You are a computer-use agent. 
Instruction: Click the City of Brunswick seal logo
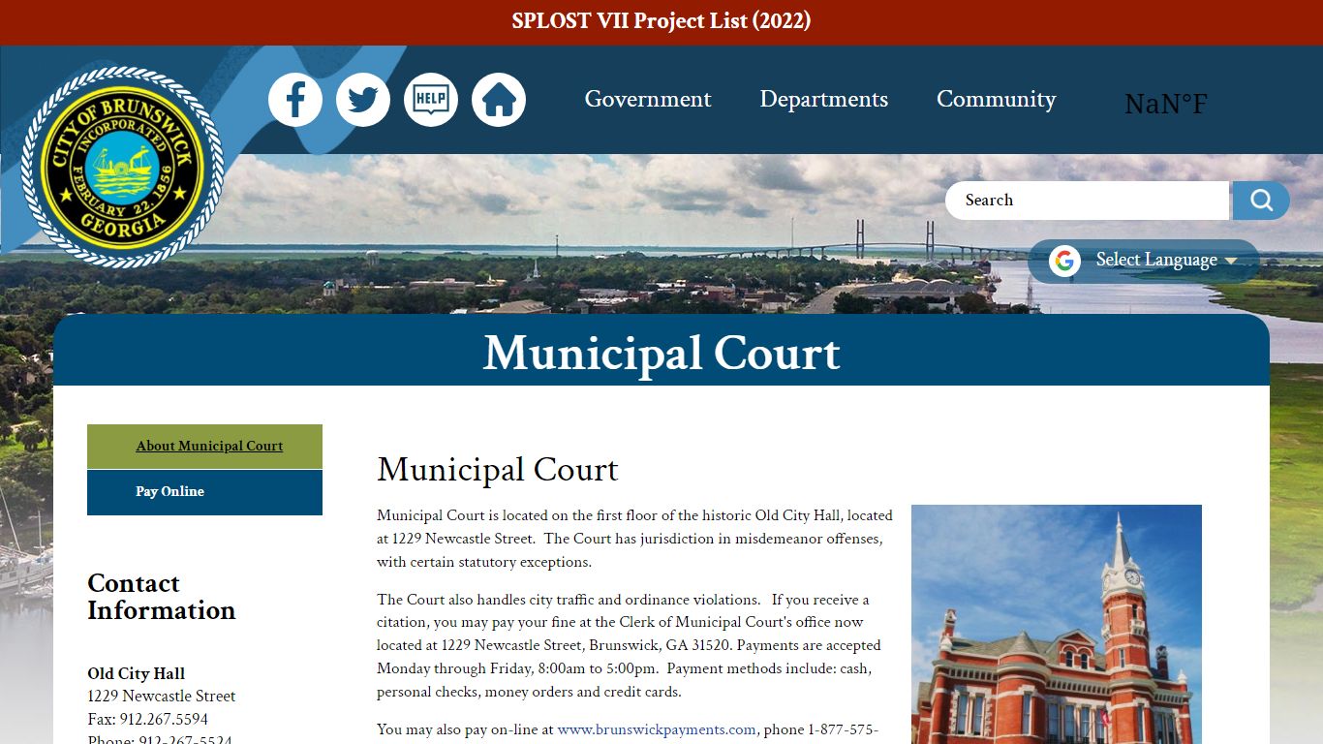[x=122, y=168]
